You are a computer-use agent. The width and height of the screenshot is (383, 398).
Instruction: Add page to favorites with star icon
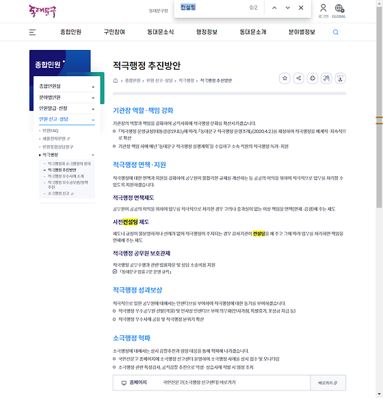[285, 78]
